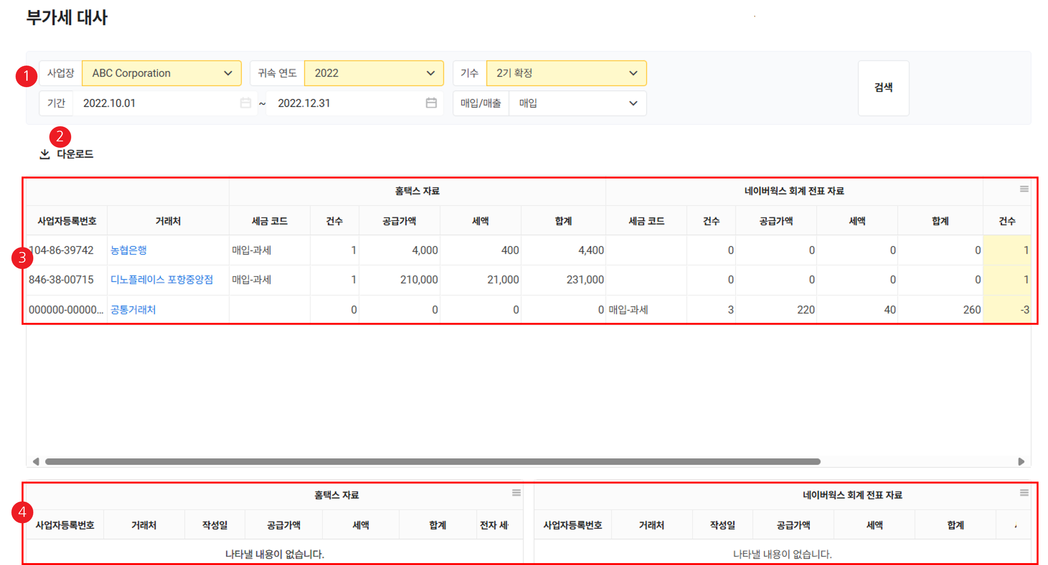The width and height of the screenshot is (1048, 565).
Task: Open 기수 2기 확정 dropdown
Action: pos(566,73)
